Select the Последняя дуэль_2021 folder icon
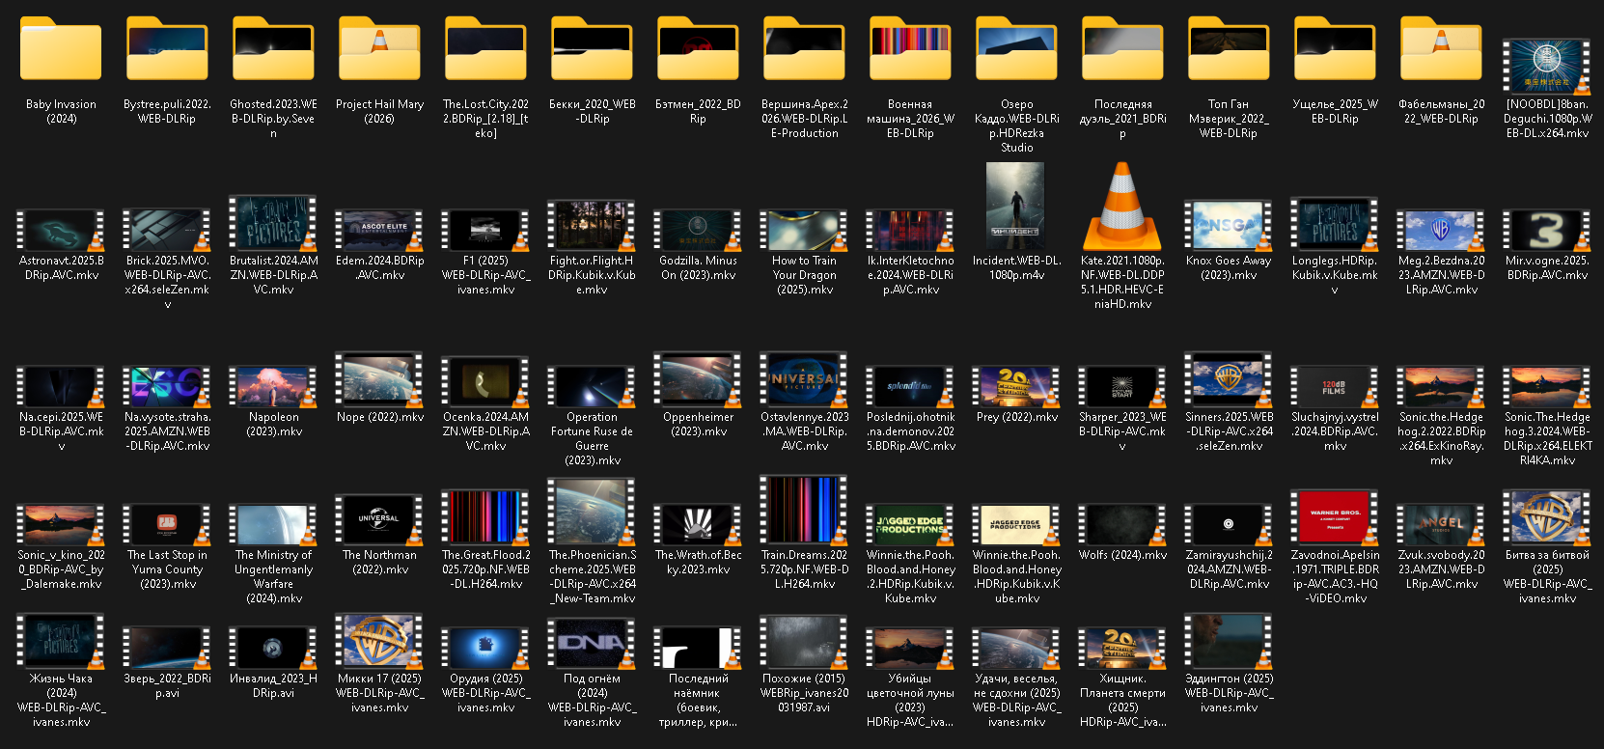This screenshot has height=749, width=1604. 1122,48
